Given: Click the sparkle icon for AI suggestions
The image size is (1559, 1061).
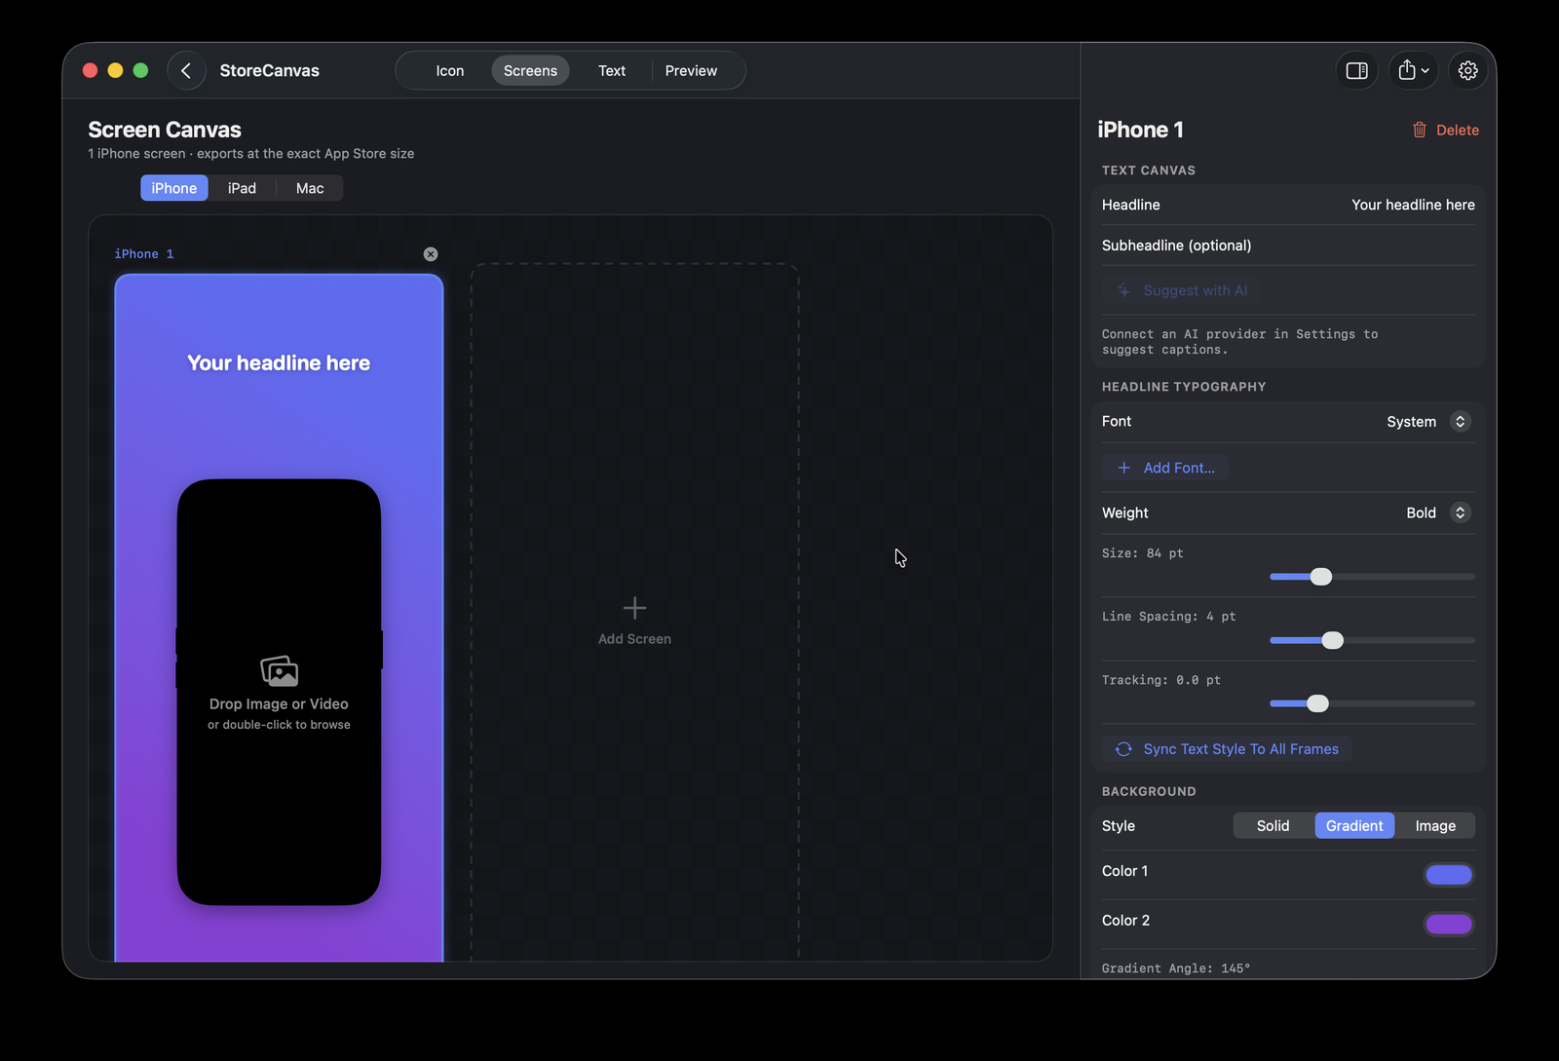Looking at the screenshot, I should (x=1123, y=290).
